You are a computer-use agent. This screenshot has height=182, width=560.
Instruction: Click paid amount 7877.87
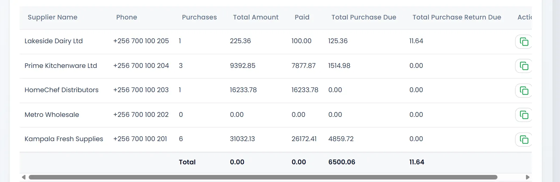(x=303, y=65)
